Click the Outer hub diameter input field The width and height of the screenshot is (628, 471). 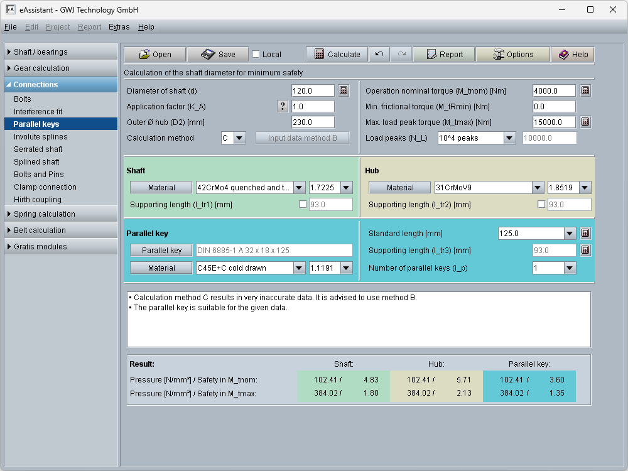point(313,122)
